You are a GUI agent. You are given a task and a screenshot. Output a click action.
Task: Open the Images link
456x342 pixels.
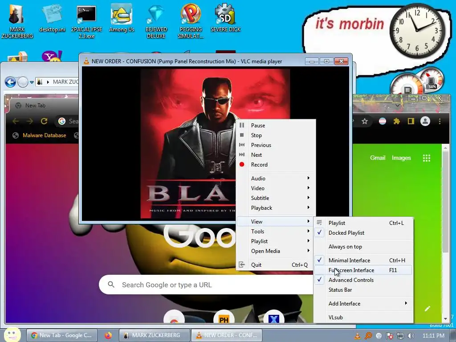(x=401, y=158)
